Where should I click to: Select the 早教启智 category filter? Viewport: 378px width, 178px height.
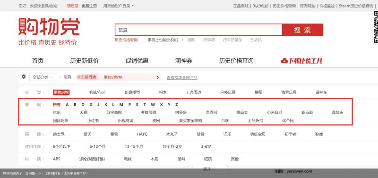pos(61,92)
